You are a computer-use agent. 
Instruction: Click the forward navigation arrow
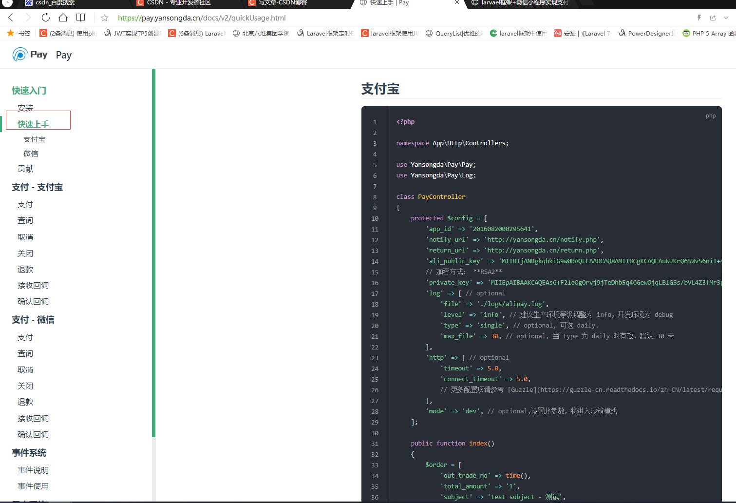point(28,17)
